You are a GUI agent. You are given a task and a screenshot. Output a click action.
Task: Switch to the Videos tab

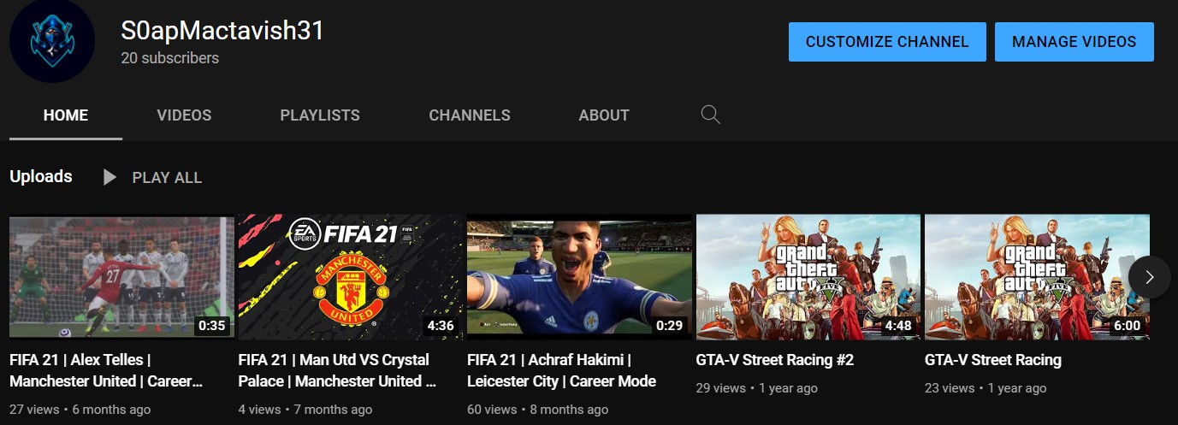click(184, 115)
